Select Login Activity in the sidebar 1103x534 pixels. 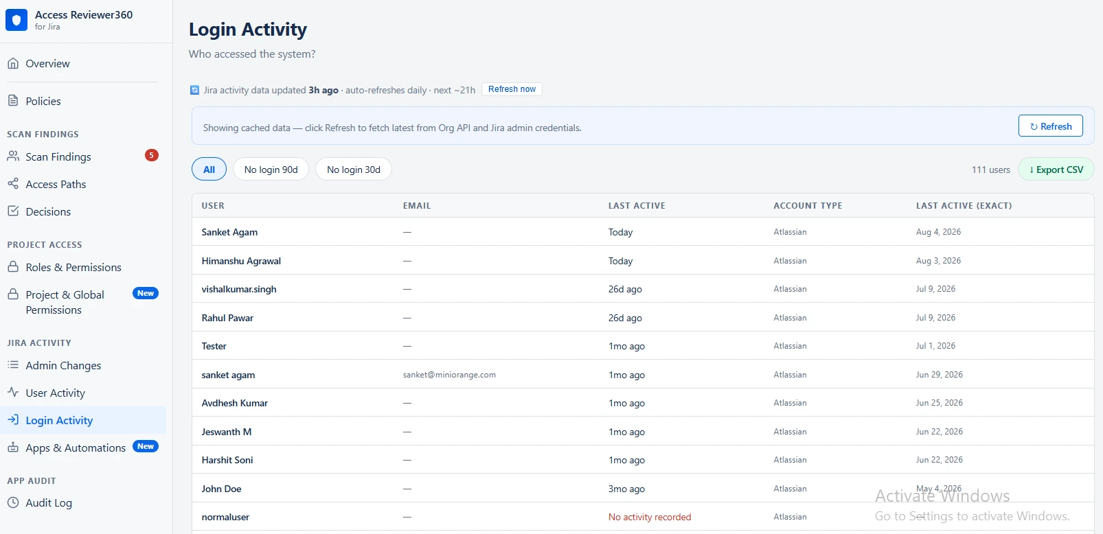(x=83, y=420)
